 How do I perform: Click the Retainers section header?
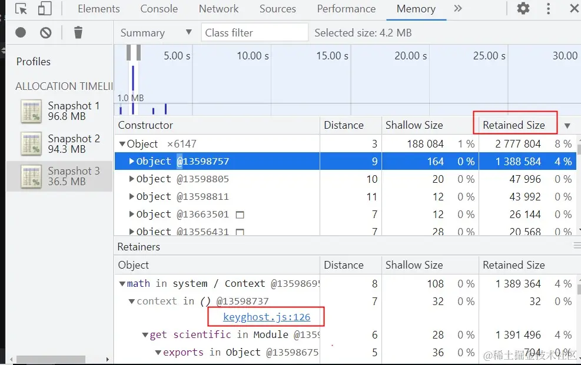(138, 247)
